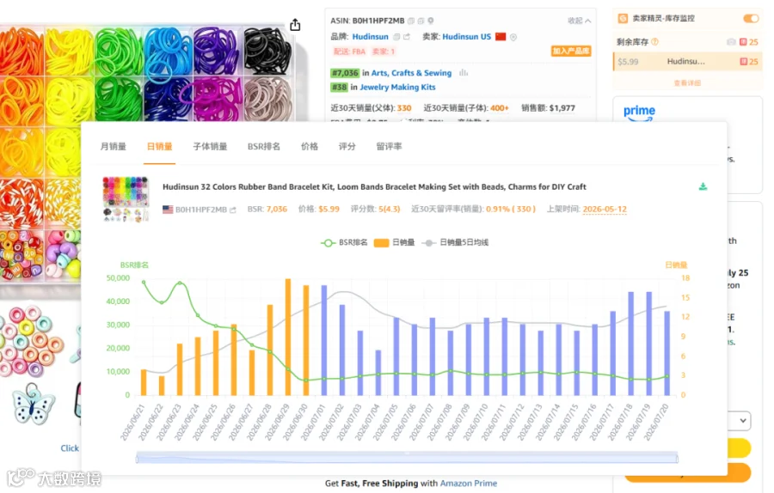The height and width of the screenshot is (493, 774).
Task: Click the US flag in chart header
Action: click(x=168, y=210)
